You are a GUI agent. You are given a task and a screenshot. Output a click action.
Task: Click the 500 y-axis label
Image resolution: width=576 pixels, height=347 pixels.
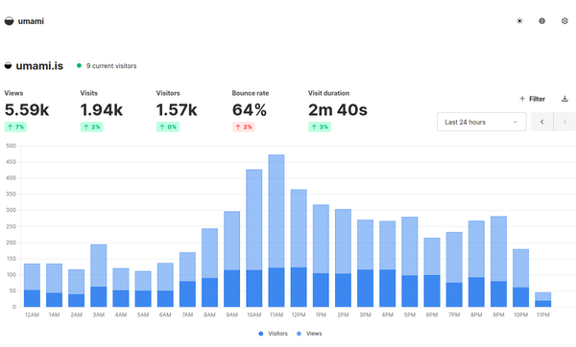click(x=11, y=146)
